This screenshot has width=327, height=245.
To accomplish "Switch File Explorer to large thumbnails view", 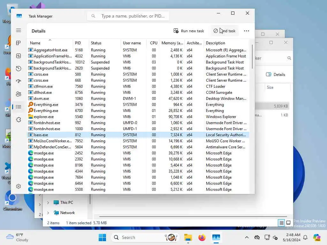I will [288, 223].
